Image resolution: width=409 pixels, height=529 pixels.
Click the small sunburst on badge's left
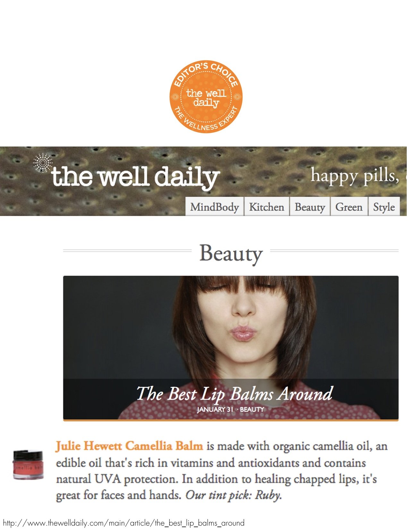[x=175, y=97]
